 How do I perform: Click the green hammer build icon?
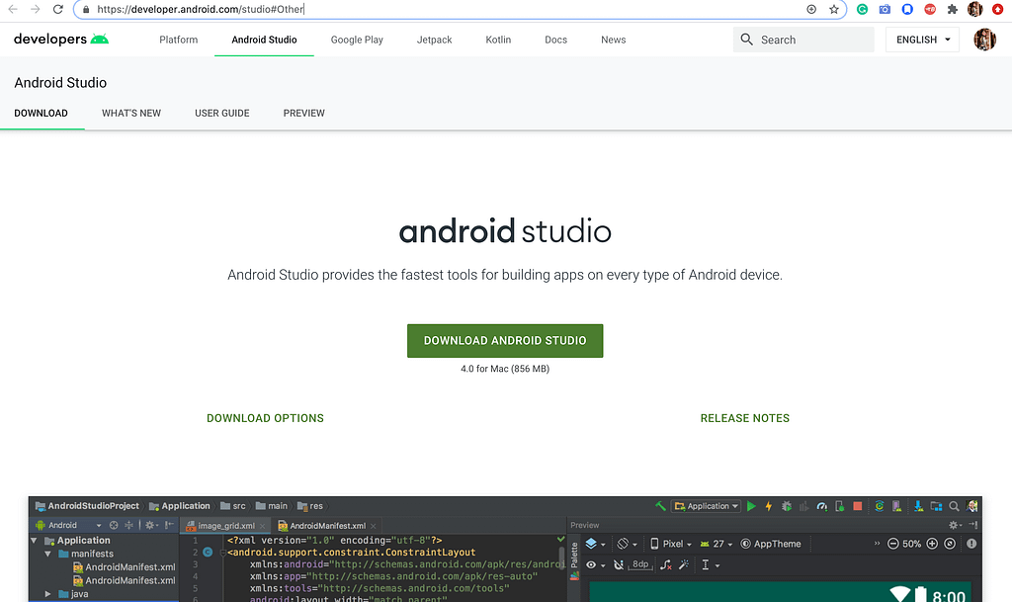pyautogui.click(x=660, y=506)
